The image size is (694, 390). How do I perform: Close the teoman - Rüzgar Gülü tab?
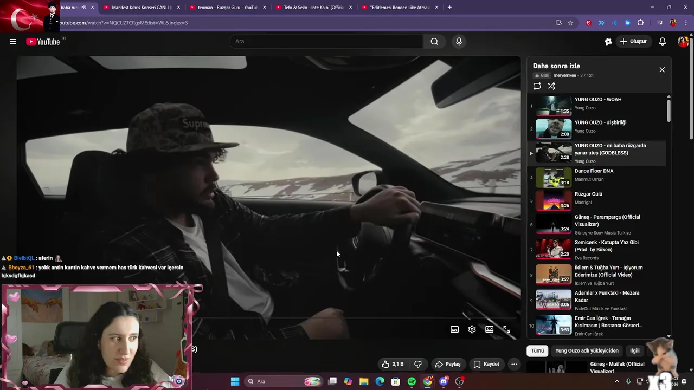(264, 8)
